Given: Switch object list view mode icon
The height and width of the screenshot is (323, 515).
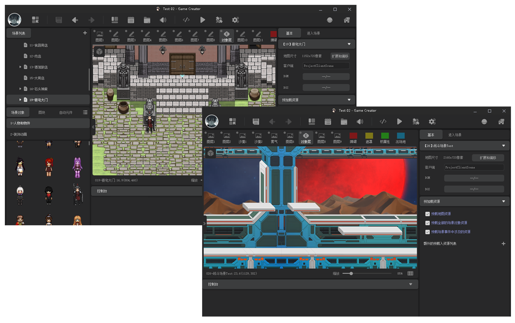Looking at the screenshot, I should (85, 112).
